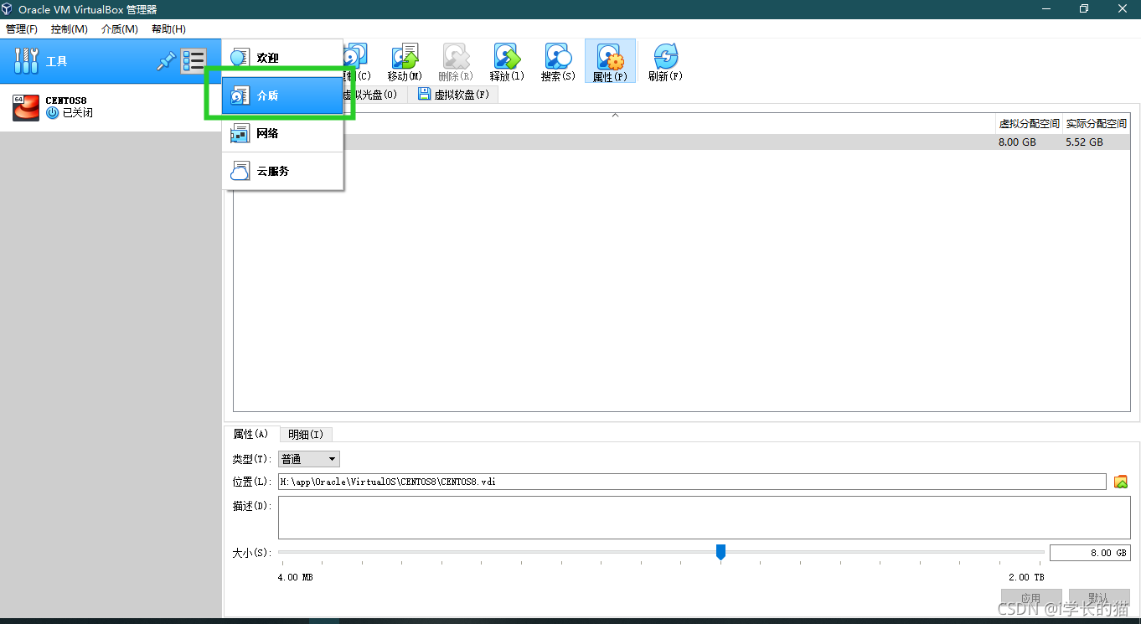
Task: Sort by actual size (实际分配空间) column header
Action: [x=1096, y=123]
